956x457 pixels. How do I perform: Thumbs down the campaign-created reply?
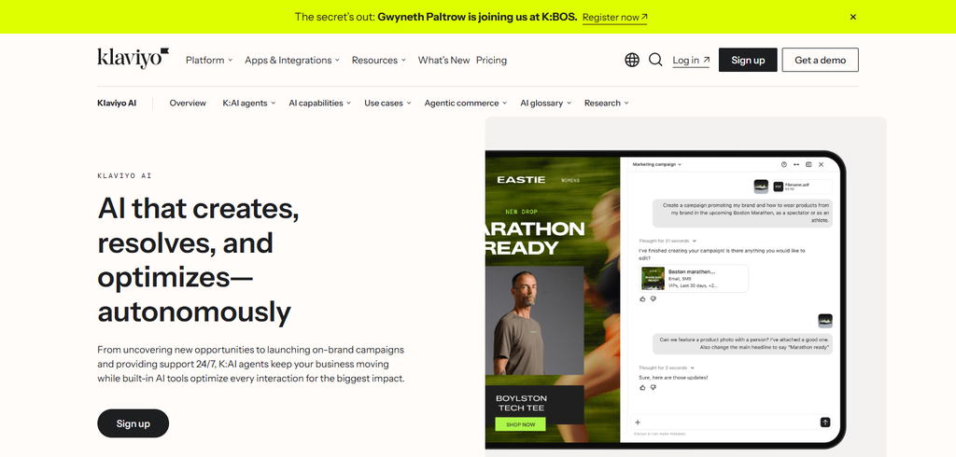tap(653, 298)
